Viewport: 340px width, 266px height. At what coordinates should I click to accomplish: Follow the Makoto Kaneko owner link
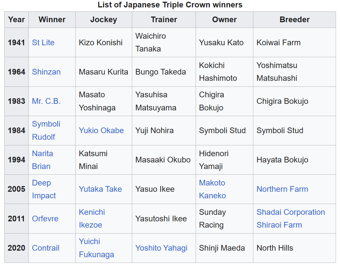point(212,189)
